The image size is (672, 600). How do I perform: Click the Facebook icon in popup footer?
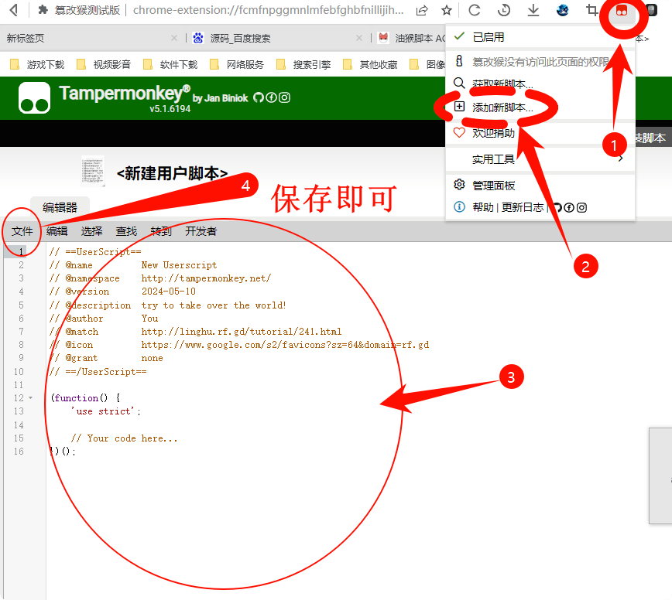coord(569,207)
